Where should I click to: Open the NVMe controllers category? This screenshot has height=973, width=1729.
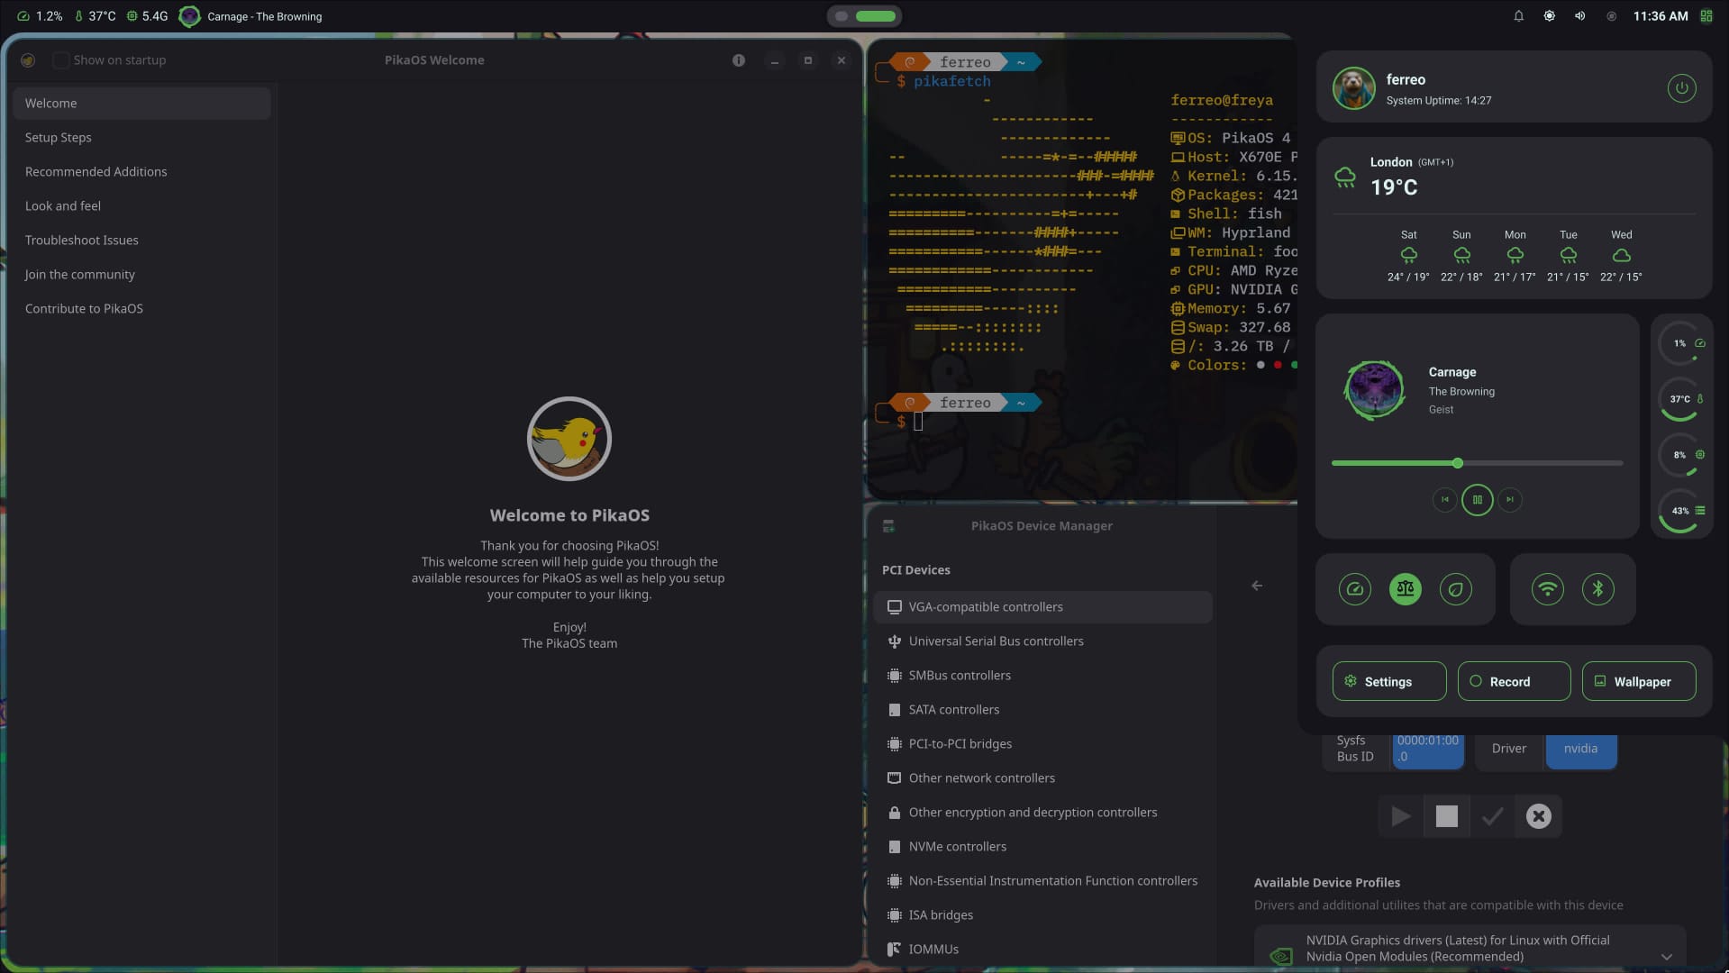pos(957,847)
